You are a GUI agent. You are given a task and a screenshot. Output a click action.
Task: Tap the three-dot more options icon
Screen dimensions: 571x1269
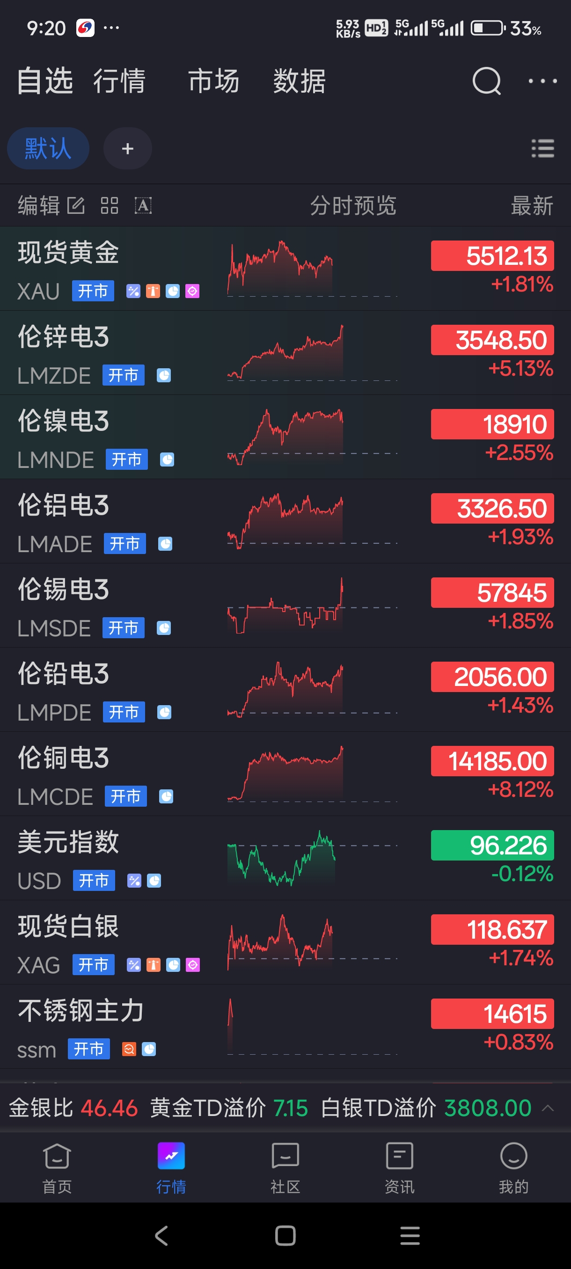coord(542,81)
